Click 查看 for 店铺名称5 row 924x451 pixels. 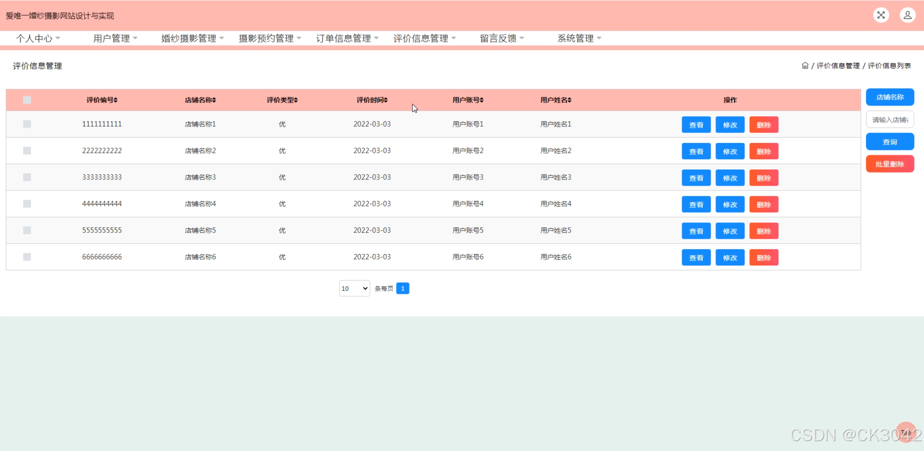point(696,231)
